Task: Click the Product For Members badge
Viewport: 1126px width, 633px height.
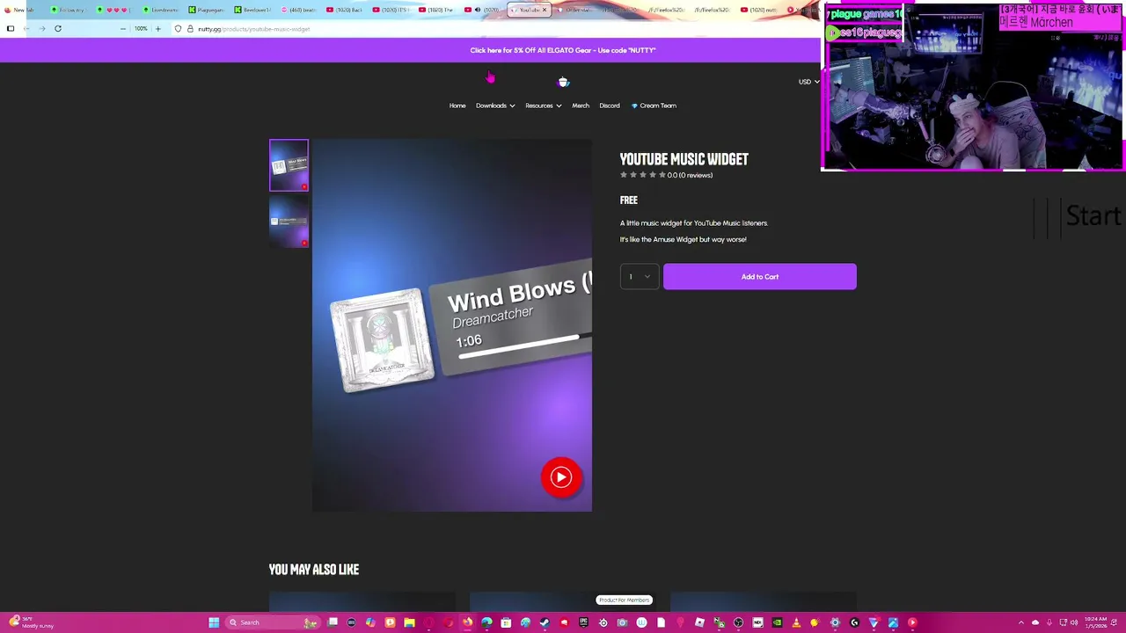Action: 625,600
